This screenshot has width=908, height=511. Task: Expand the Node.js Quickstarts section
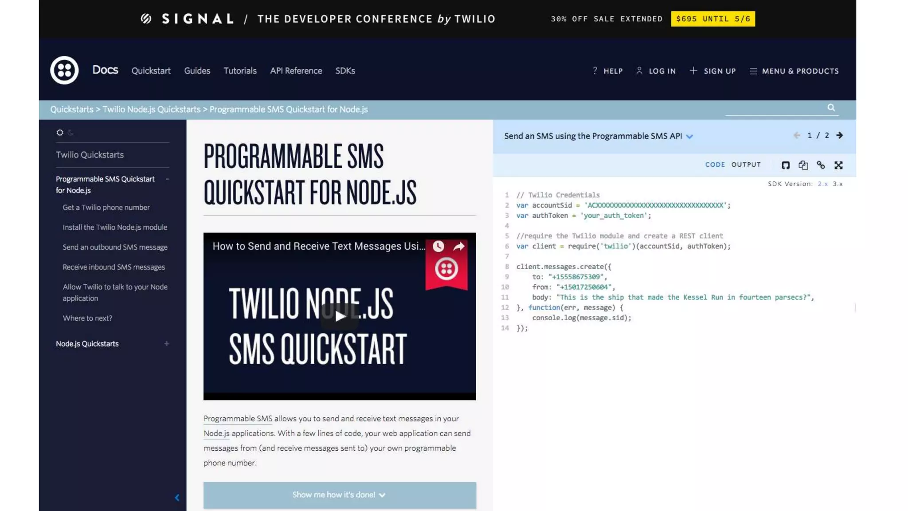[167, 343]
